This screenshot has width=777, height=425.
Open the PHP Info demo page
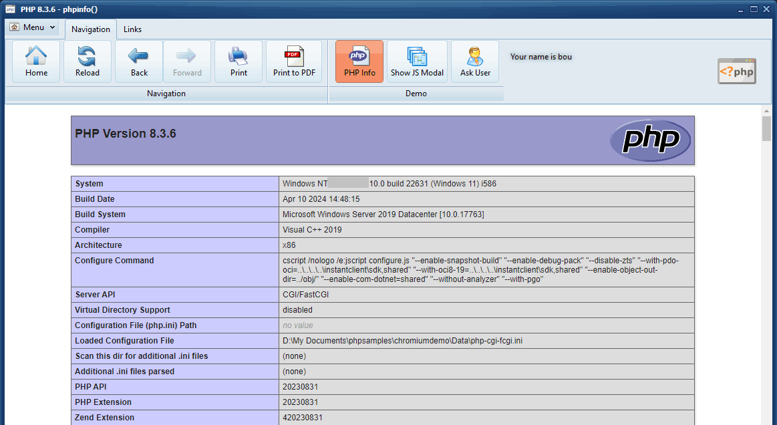(359, 61)
